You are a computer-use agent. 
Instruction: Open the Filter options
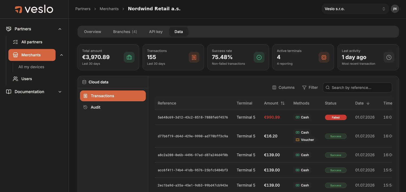310,87
